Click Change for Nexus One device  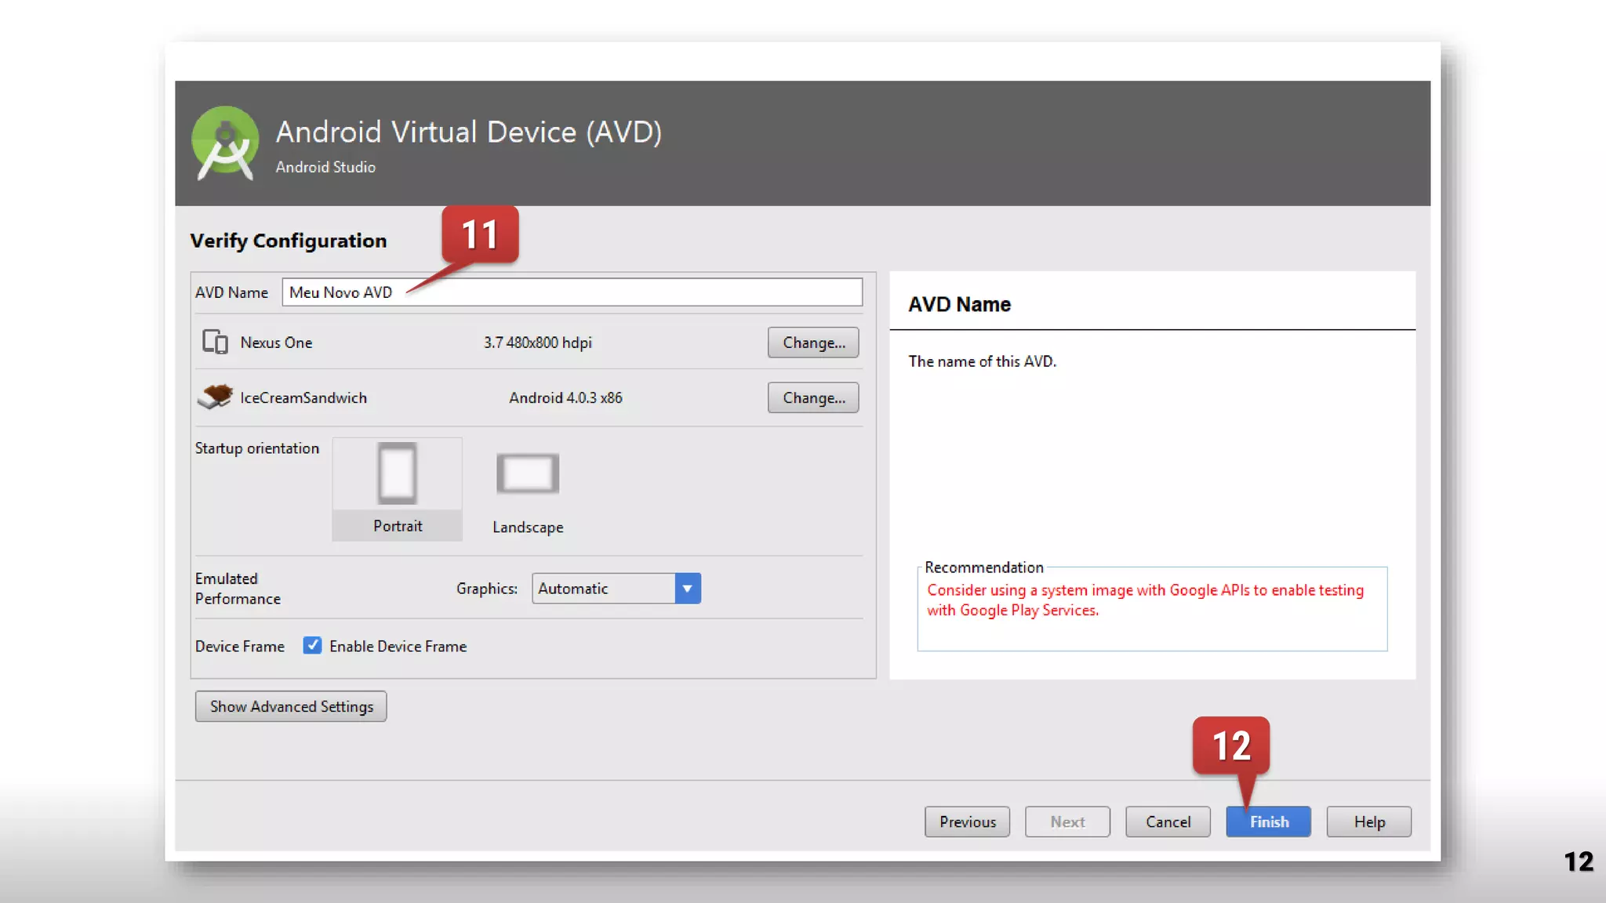click(813, 343)
